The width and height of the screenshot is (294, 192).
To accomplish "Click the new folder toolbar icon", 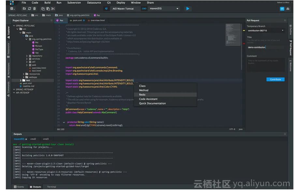I will [24, 9].
